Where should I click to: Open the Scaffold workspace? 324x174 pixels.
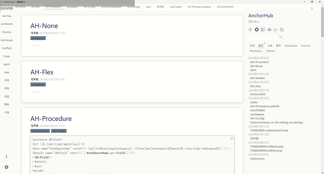point(7,48)
